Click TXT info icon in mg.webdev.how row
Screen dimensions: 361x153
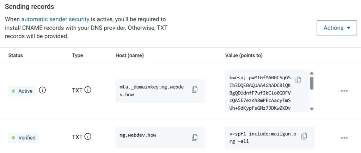click(x=88, y=137)
